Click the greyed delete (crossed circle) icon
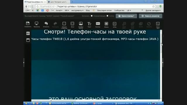 [x=149, y=24]
